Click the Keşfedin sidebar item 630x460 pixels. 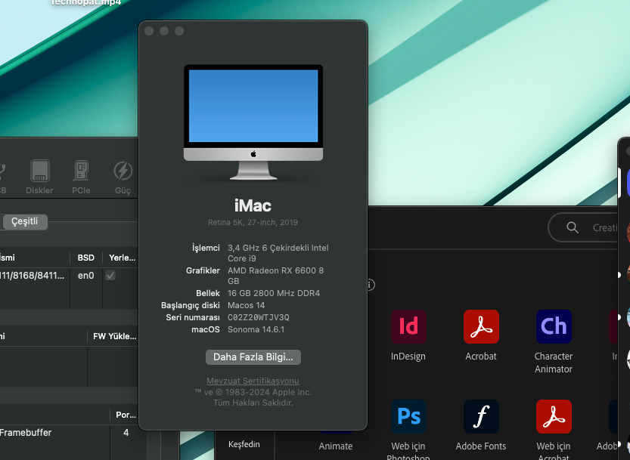tap(244, 444)
